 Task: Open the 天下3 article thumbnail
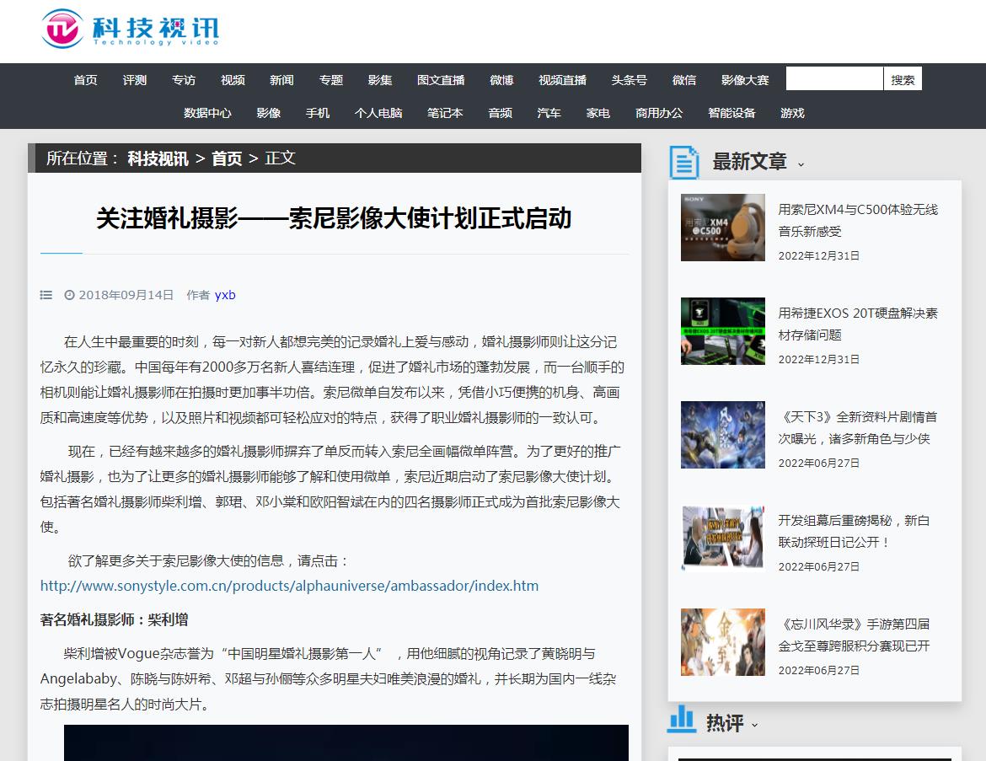coord(723,435)
